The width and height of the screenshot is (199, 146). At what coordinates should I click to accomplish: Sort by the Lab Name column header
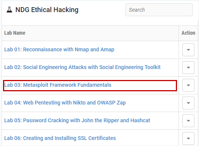[x=15, y=33]
